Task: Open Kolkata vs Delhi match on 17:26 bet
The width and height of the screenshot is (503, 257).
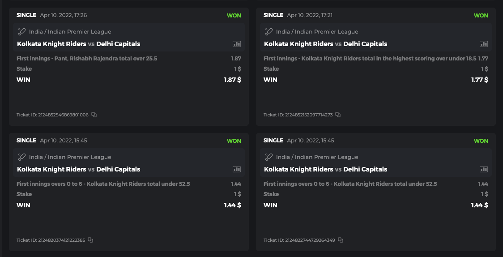Action: (79, 44)
